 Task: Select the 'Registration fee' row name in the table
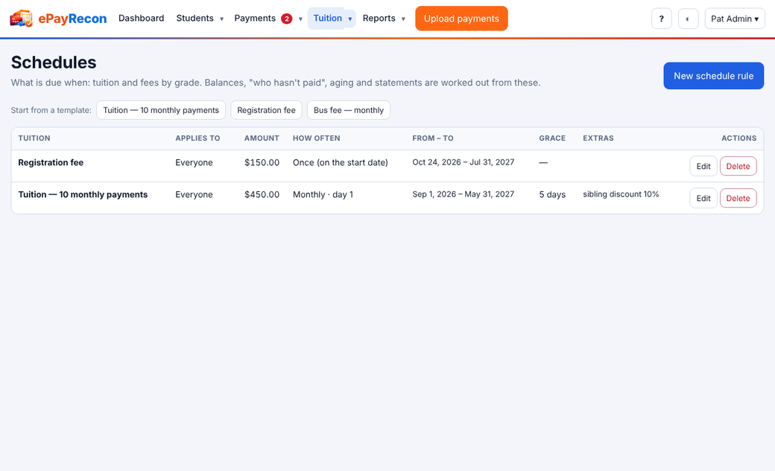click(x=51, y=162)
